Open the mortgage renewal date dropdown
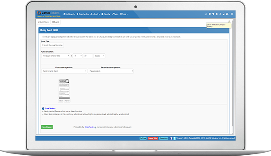Screen dimensions: 271x156 (x=55, y=56)
